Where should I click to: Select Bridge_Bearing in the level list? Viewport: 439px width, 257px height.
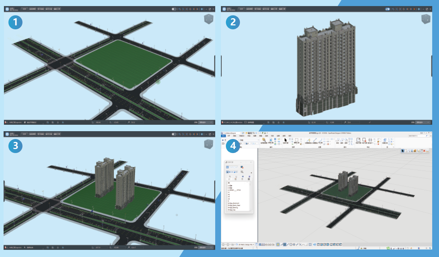(233, 207)
